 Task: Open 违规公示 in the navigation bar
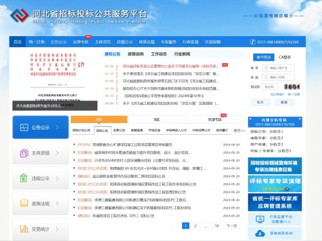tap(125, 42)
